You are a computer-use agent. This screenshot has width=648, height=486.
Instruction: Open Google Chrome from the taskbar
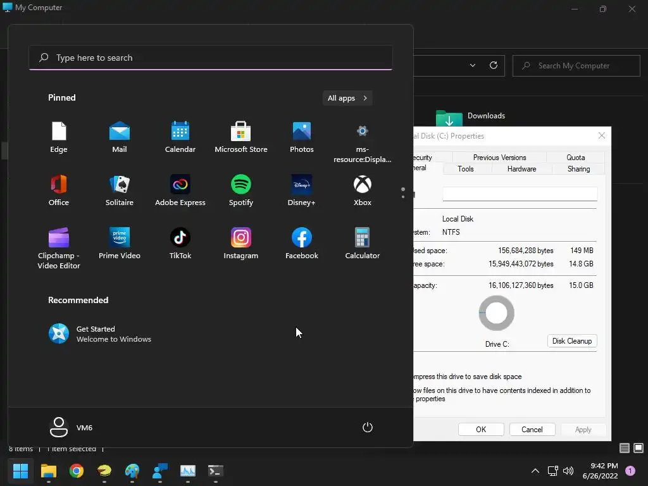[77, 471]
